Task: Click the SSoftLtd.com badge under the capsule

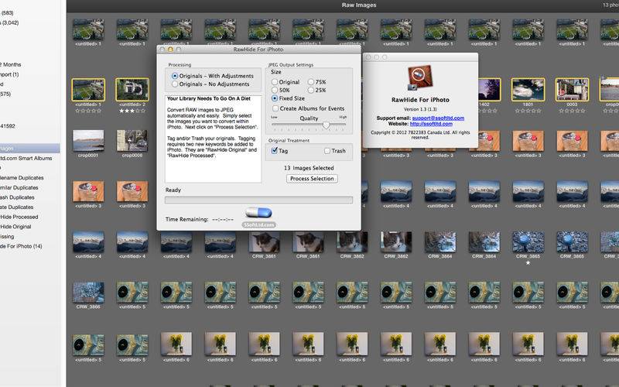Action: click(258, 224)
